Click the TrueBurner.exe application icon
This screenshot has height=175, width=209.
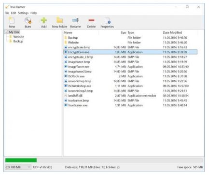pyautogui.click(x=66, y=105)
